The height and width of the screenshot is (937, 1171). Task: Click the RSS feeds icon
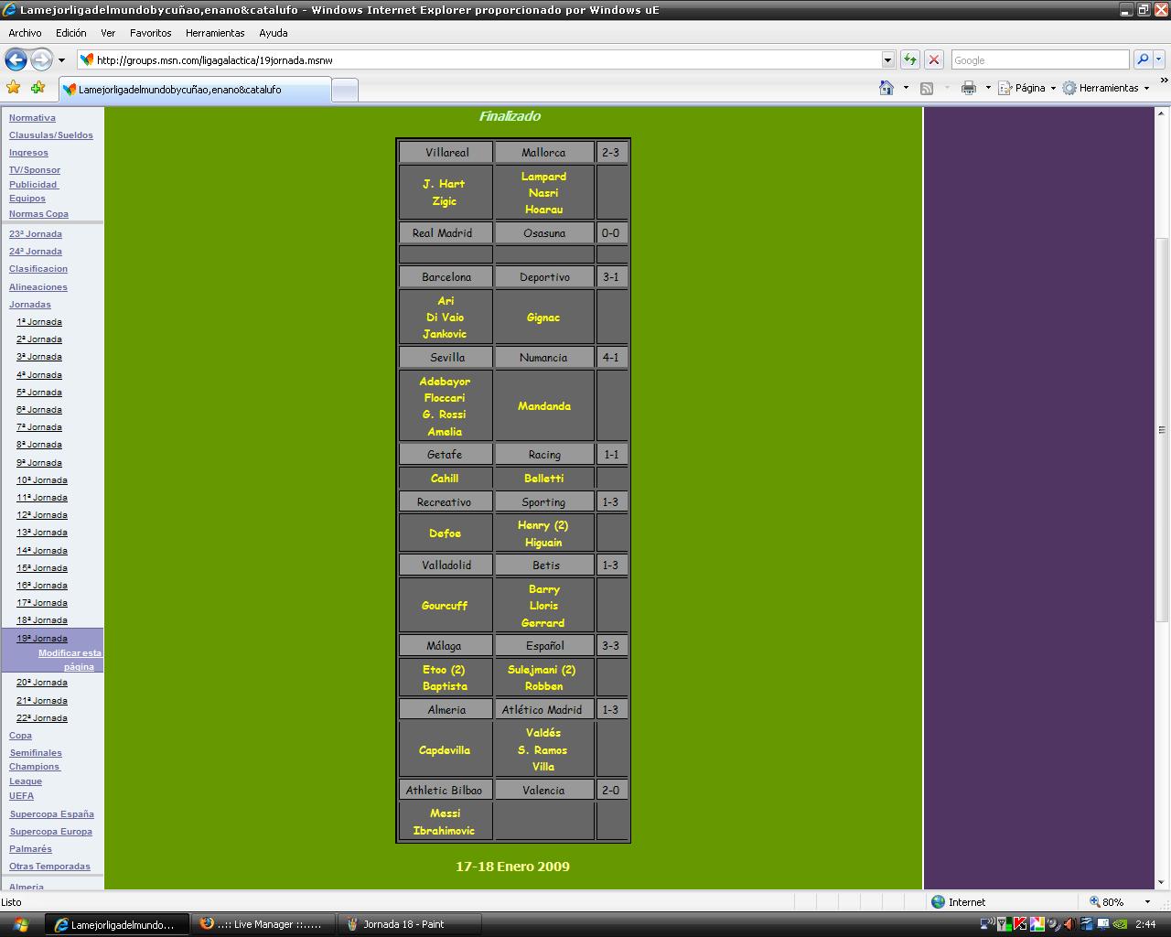point(927,88)
